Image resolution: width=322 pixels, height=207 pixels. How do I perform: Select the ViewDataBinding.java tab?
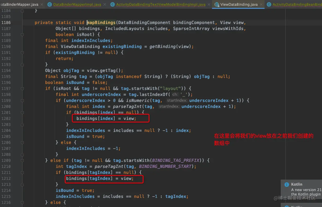(239, 4)
